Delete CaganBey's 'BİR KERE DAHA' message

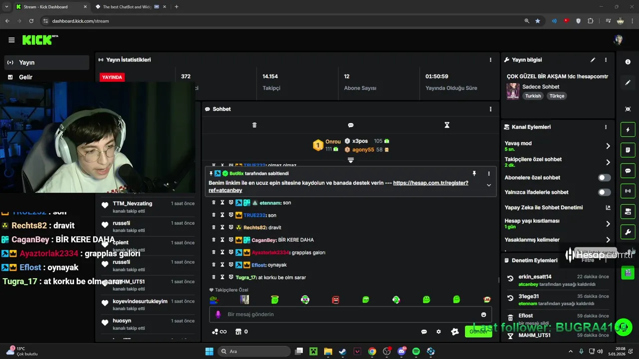pyautogui.click(x=214, y=240)
